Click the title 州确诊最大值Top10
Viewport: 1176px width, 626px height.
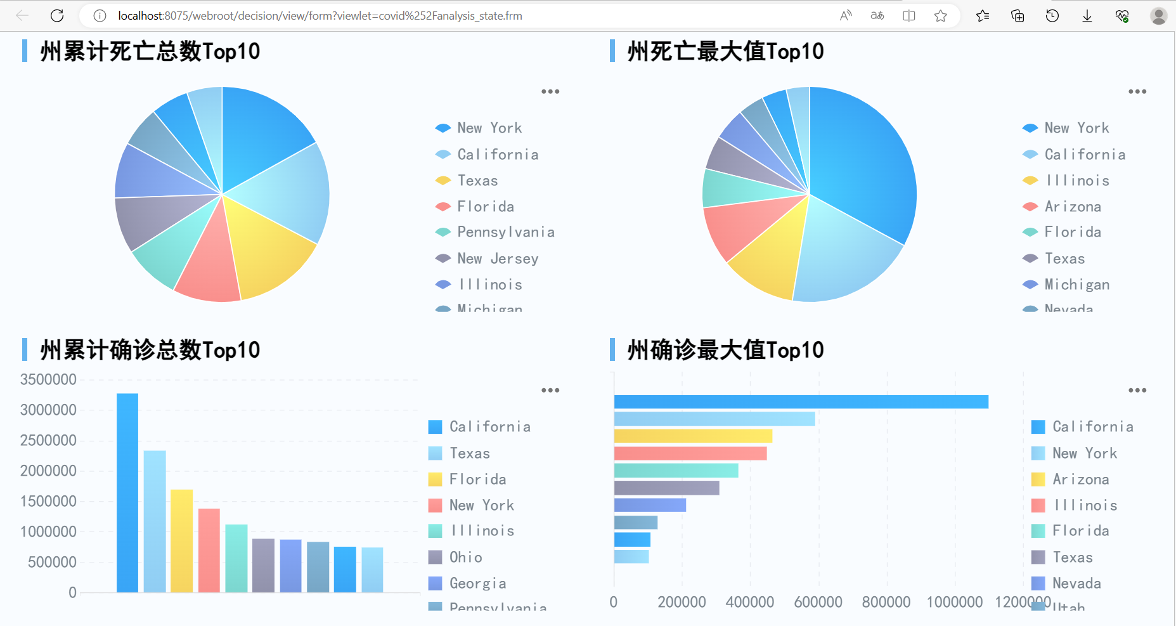point(726,350)
